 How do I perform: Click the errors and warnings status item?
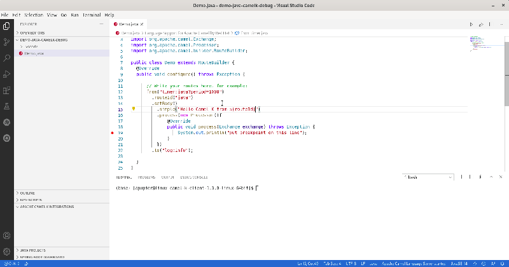pos(11,264)
